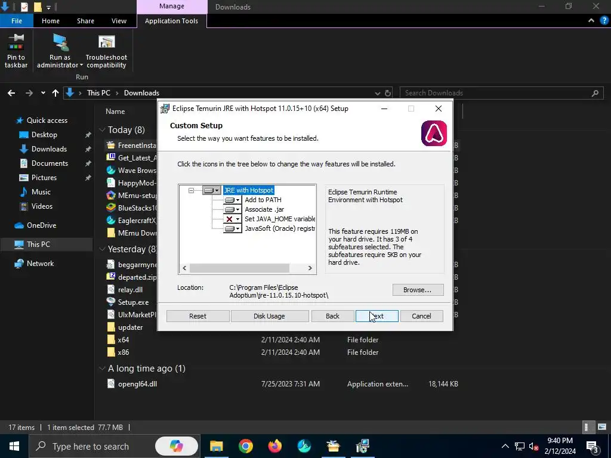
Task: Open Videos in sidebar
Action: pyautogui.click(x=42, y=206)
